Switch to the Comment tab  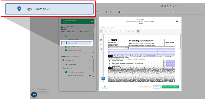coord(111,28)
